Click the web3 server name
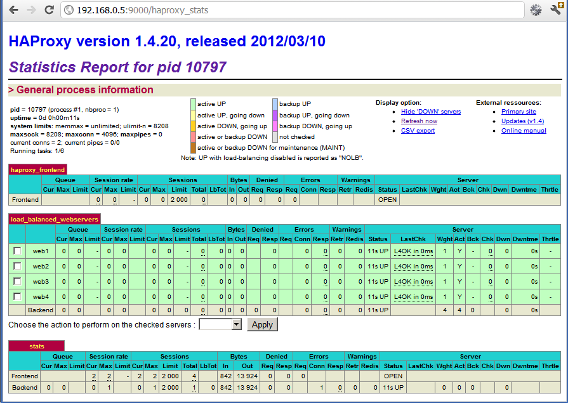This screenshot has width=568, height=403. click(41, 281)
